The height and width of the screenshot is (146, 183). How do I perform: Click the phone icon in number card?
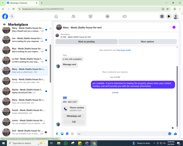[66, 109]
